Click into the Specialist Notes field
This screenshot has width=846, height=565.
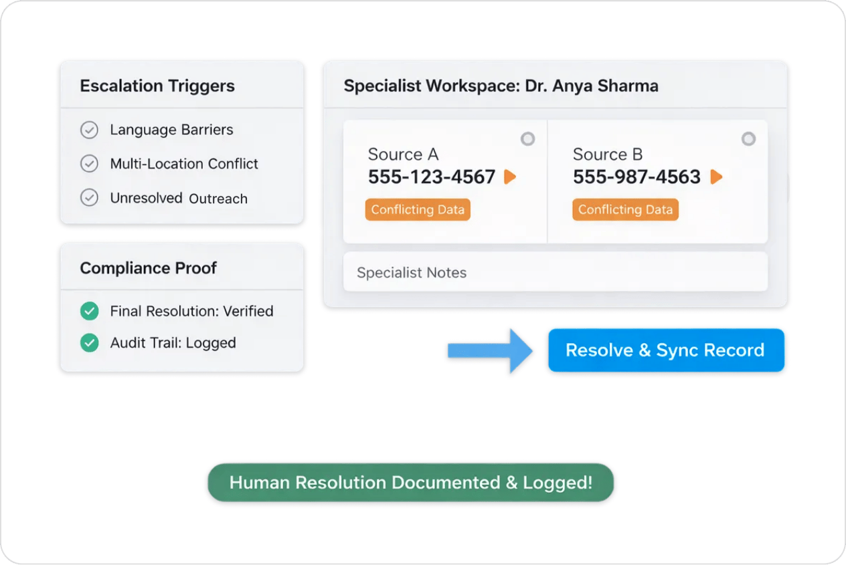pos(555,272)
